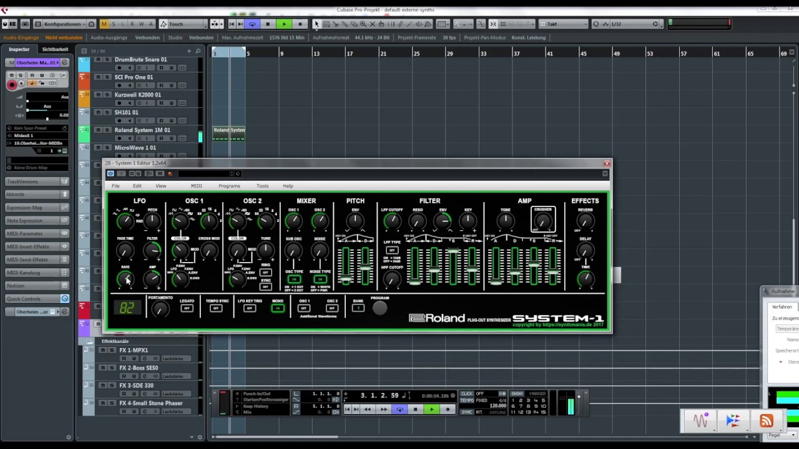Expand the Expression-Map inspector section

coord(37,208)
